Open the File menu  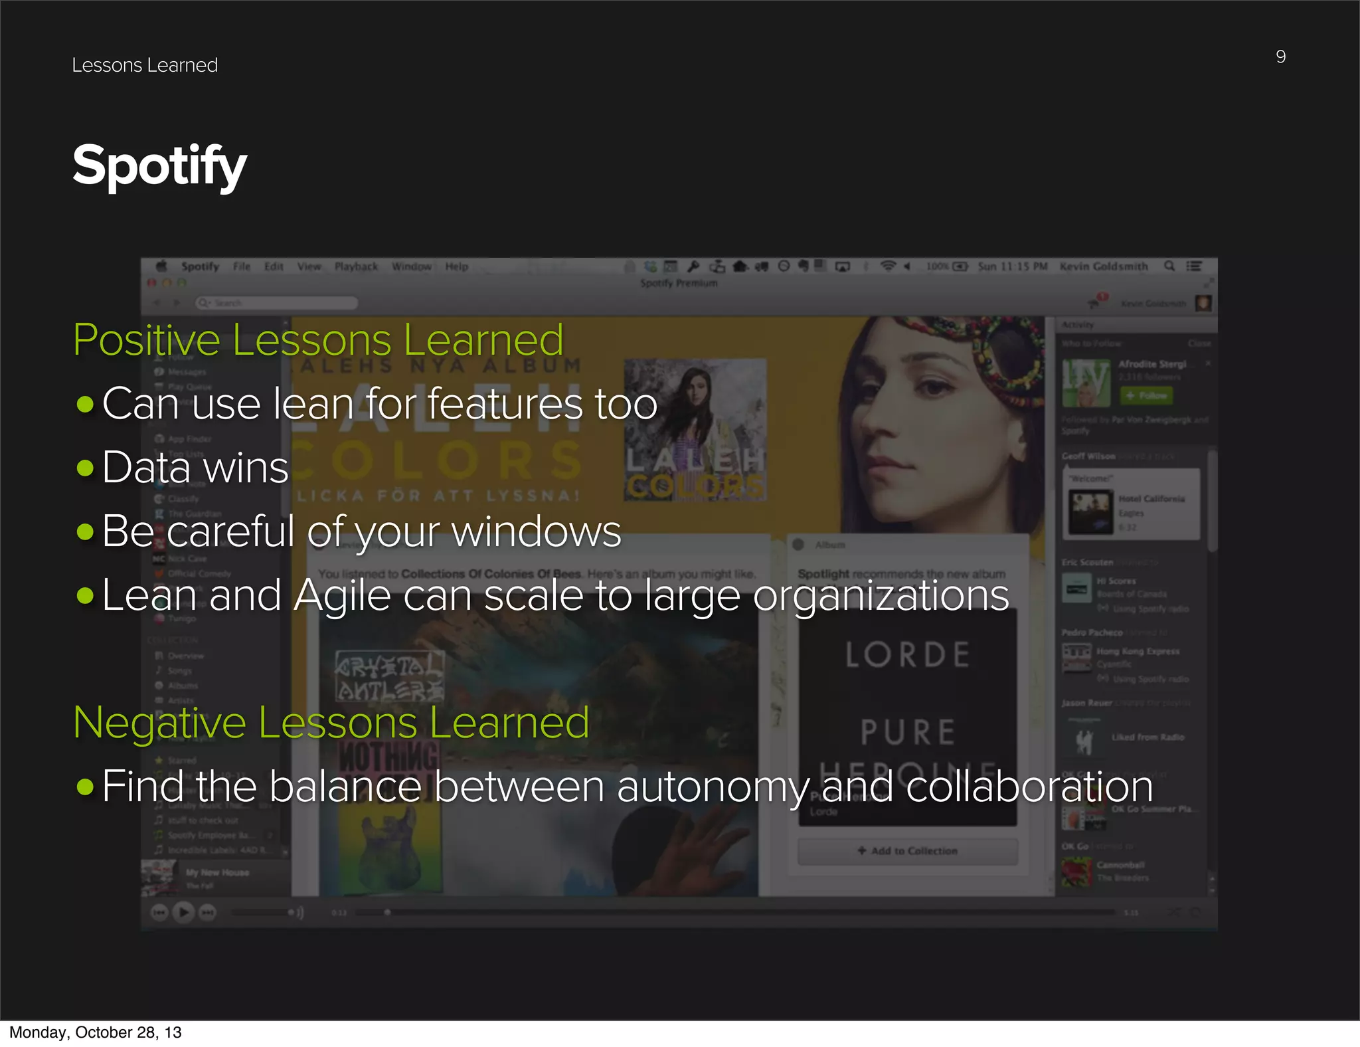tap(242, 266)
